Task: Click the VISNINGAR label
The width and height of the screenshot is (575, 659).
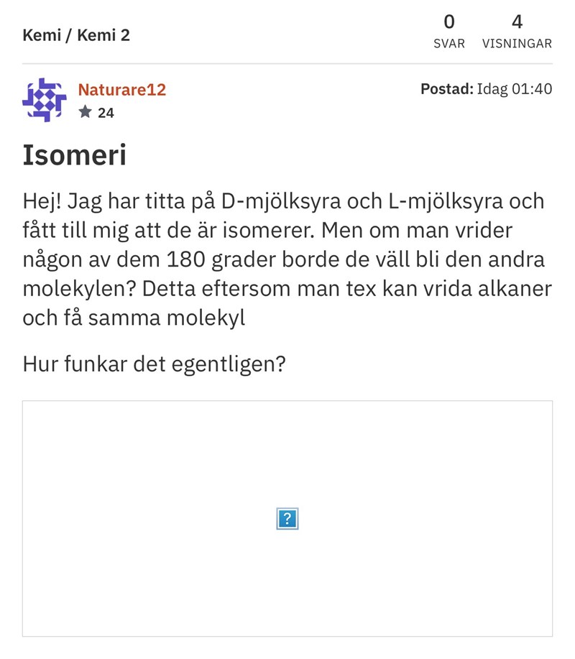Action: (517, 44)
